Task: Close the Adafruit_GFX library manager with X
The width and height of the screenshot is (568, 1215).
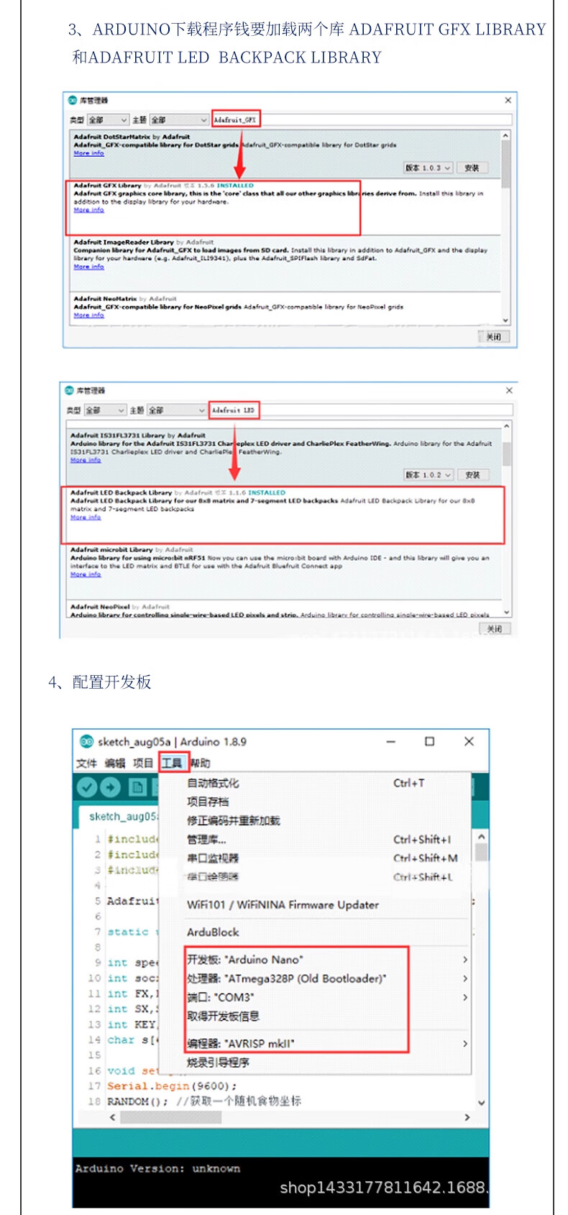Action: (x=508, y=100)
